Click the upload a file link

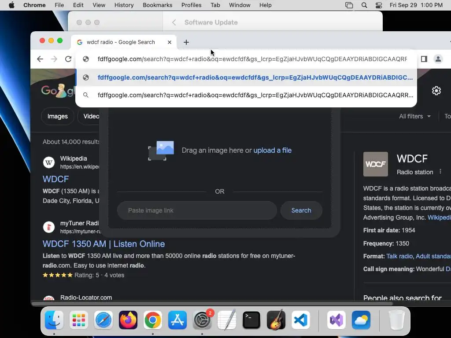point(272,151)
